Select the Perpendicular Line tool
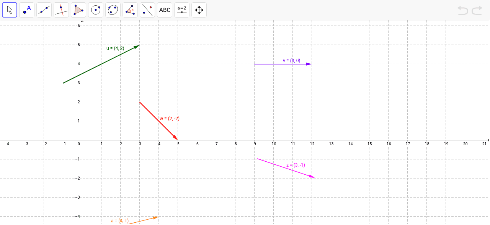 (61, 10)
